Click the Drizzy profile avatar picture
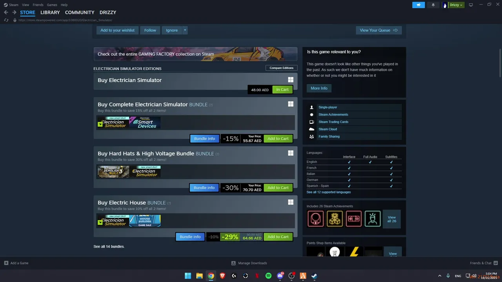The height and width of the screenshot is (282, 502). point(445,5)
